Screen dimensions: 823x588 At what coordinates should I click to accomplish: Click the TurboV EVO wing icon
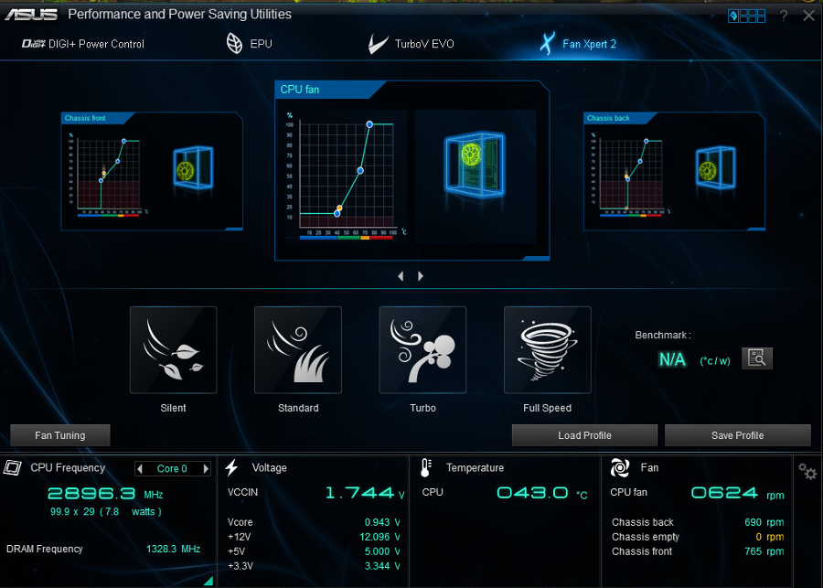pyautogui.click(x=378, y=44)
